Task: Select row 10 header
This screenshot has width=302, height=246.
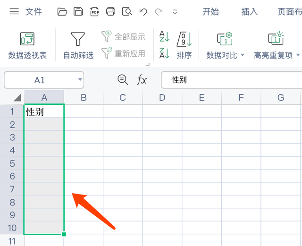Action: click(12, 228)
